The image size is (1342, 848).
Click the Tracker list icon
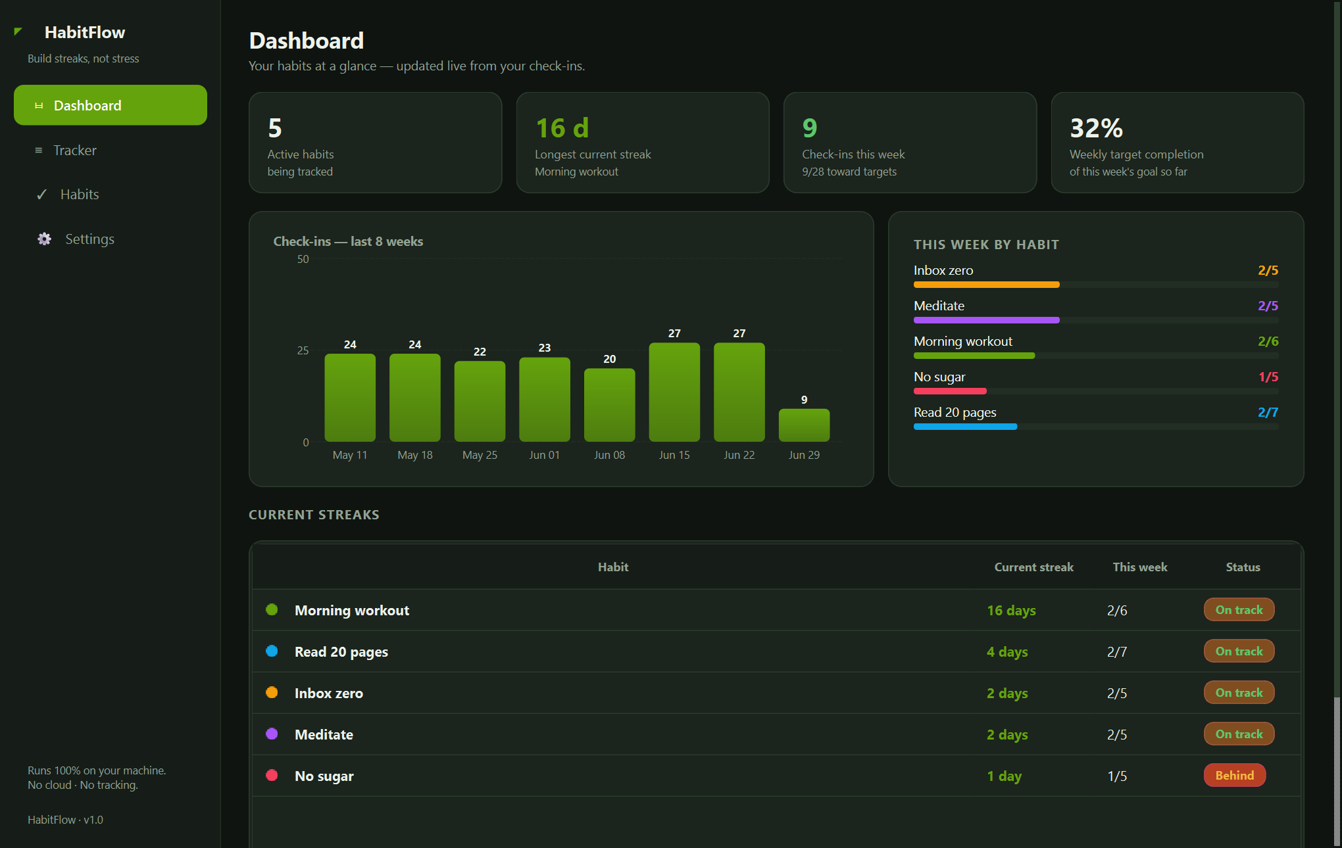pos(39,151)
